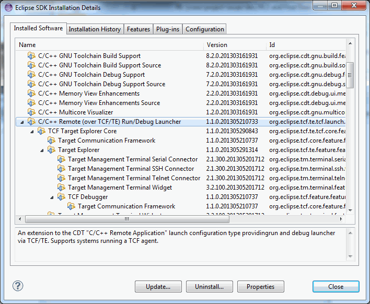
Task: Click the list's scroll left arrow
Action: click(20, 219)
